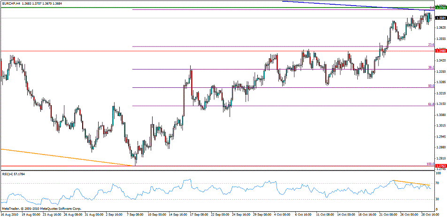This screenshot has height=217, width=447.
Task: Click the 6 Oct 16:00 time label
Action: (x=303, y=214)
